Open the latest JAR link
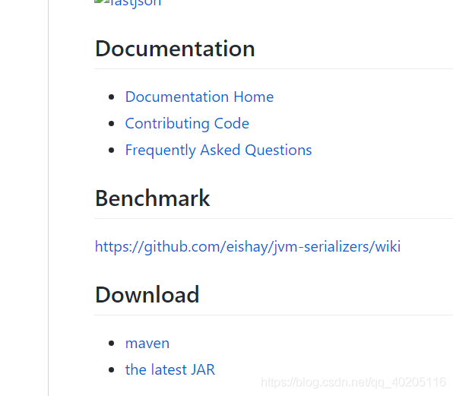Screen dimensions: 453x396 click(170, 369)
